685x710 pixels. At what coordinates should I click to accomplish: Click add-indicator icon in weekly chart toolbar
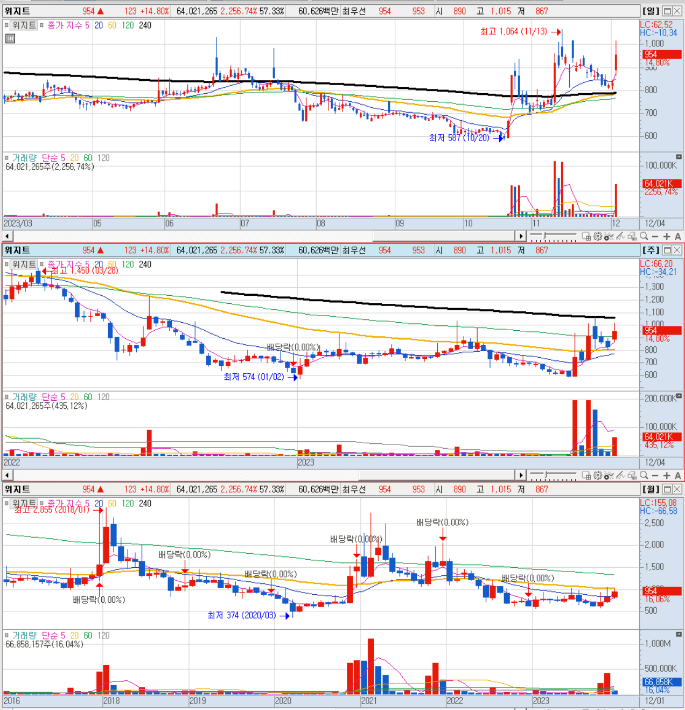point(609,476)
